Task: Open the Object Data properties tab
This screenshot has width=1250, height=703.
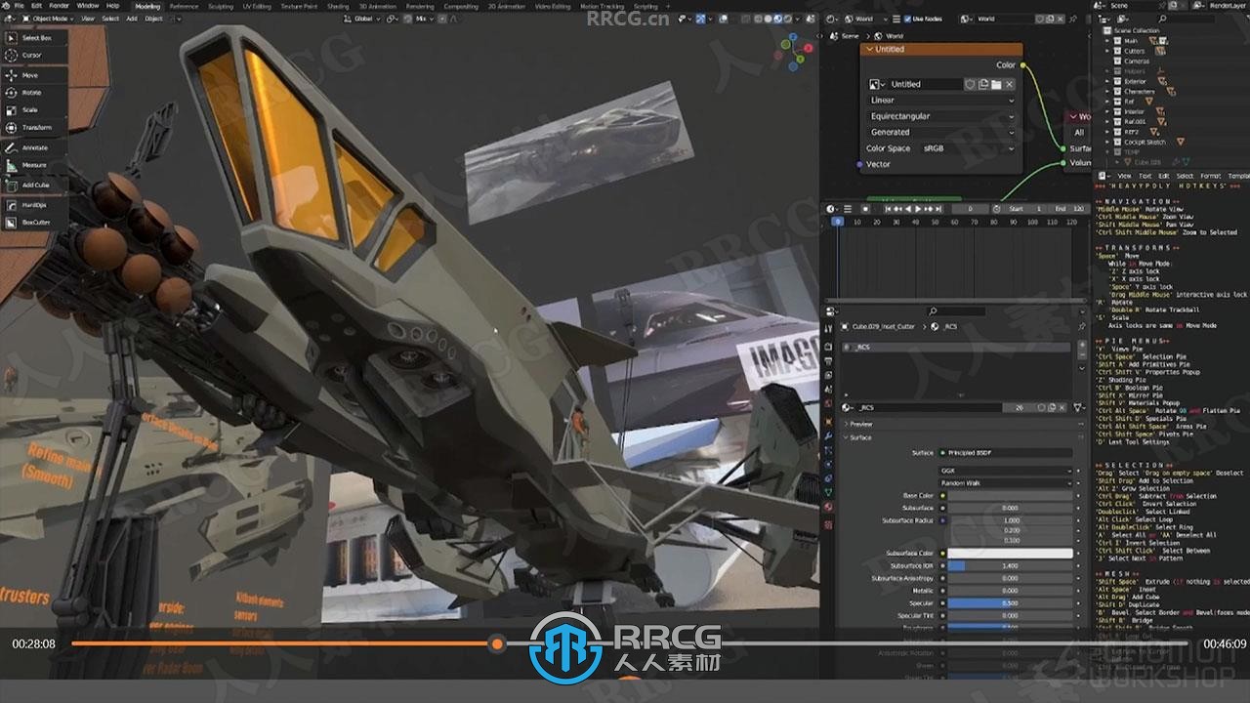Action: pyautogui.click(x=828, y=493)
